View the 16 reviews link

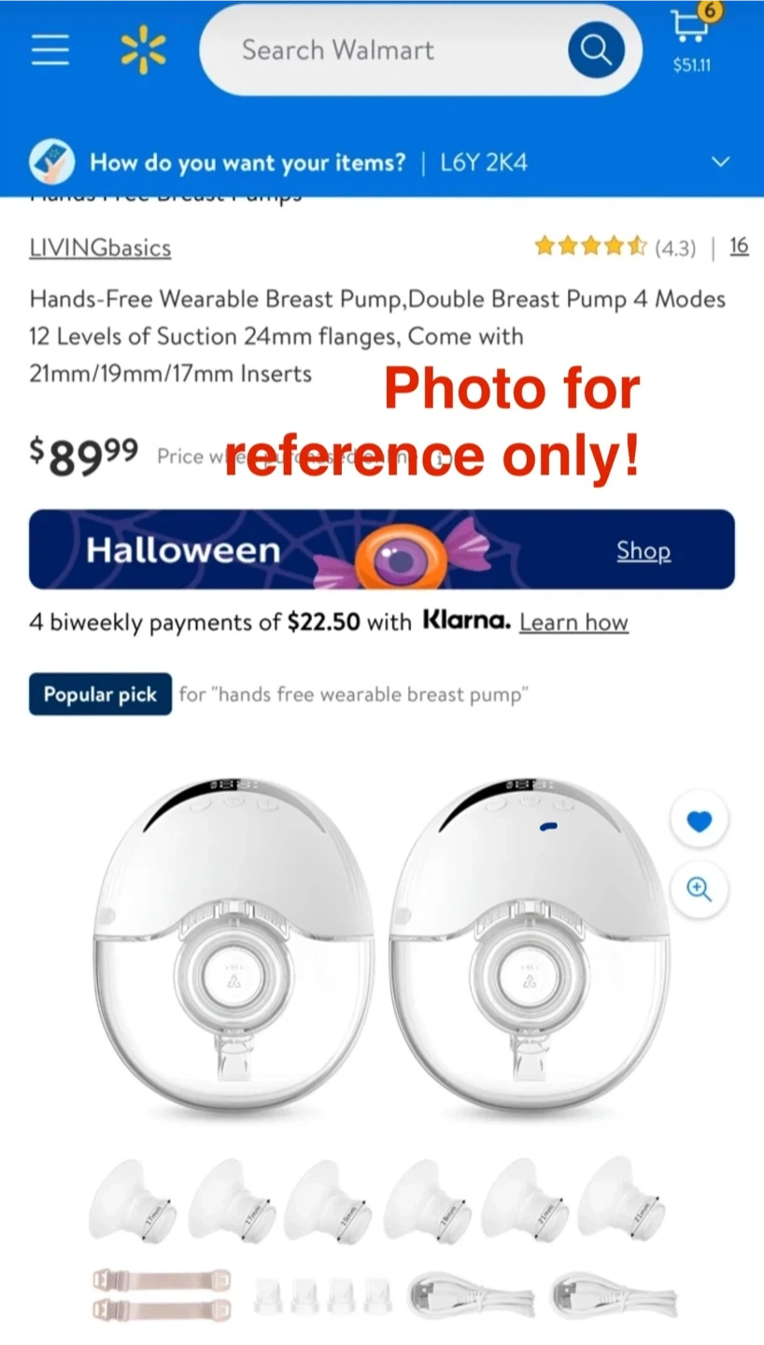739,246
